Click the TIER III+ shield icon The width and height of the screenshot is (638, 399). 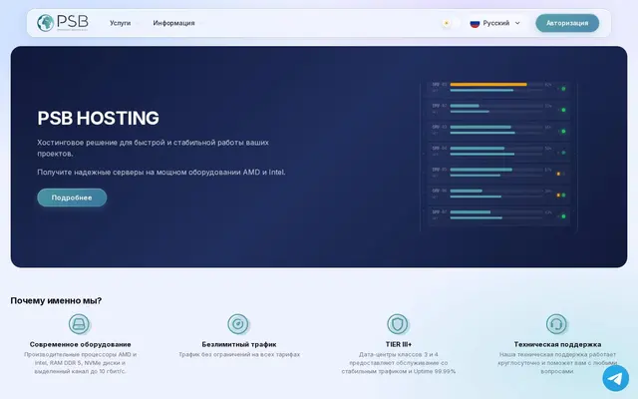pyautogui.click(x=398, y=324)
